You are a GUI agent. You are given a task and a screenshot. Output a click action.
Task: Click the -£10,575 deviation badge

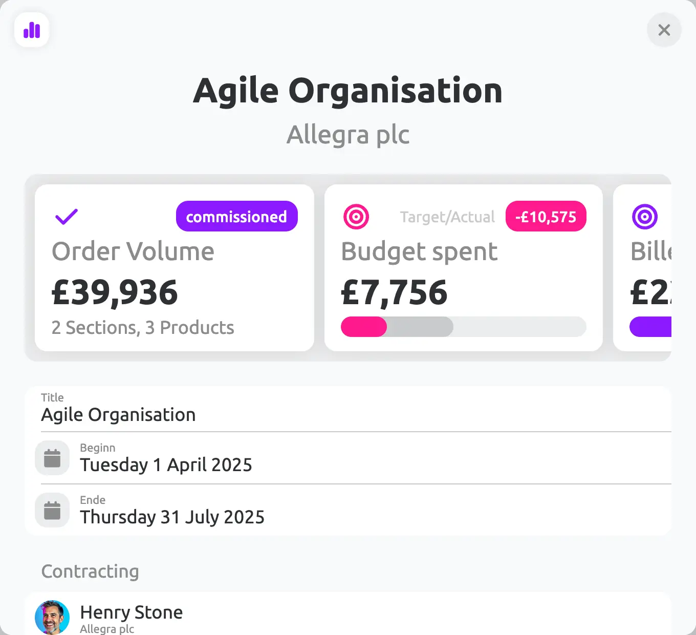coord(546,216)
